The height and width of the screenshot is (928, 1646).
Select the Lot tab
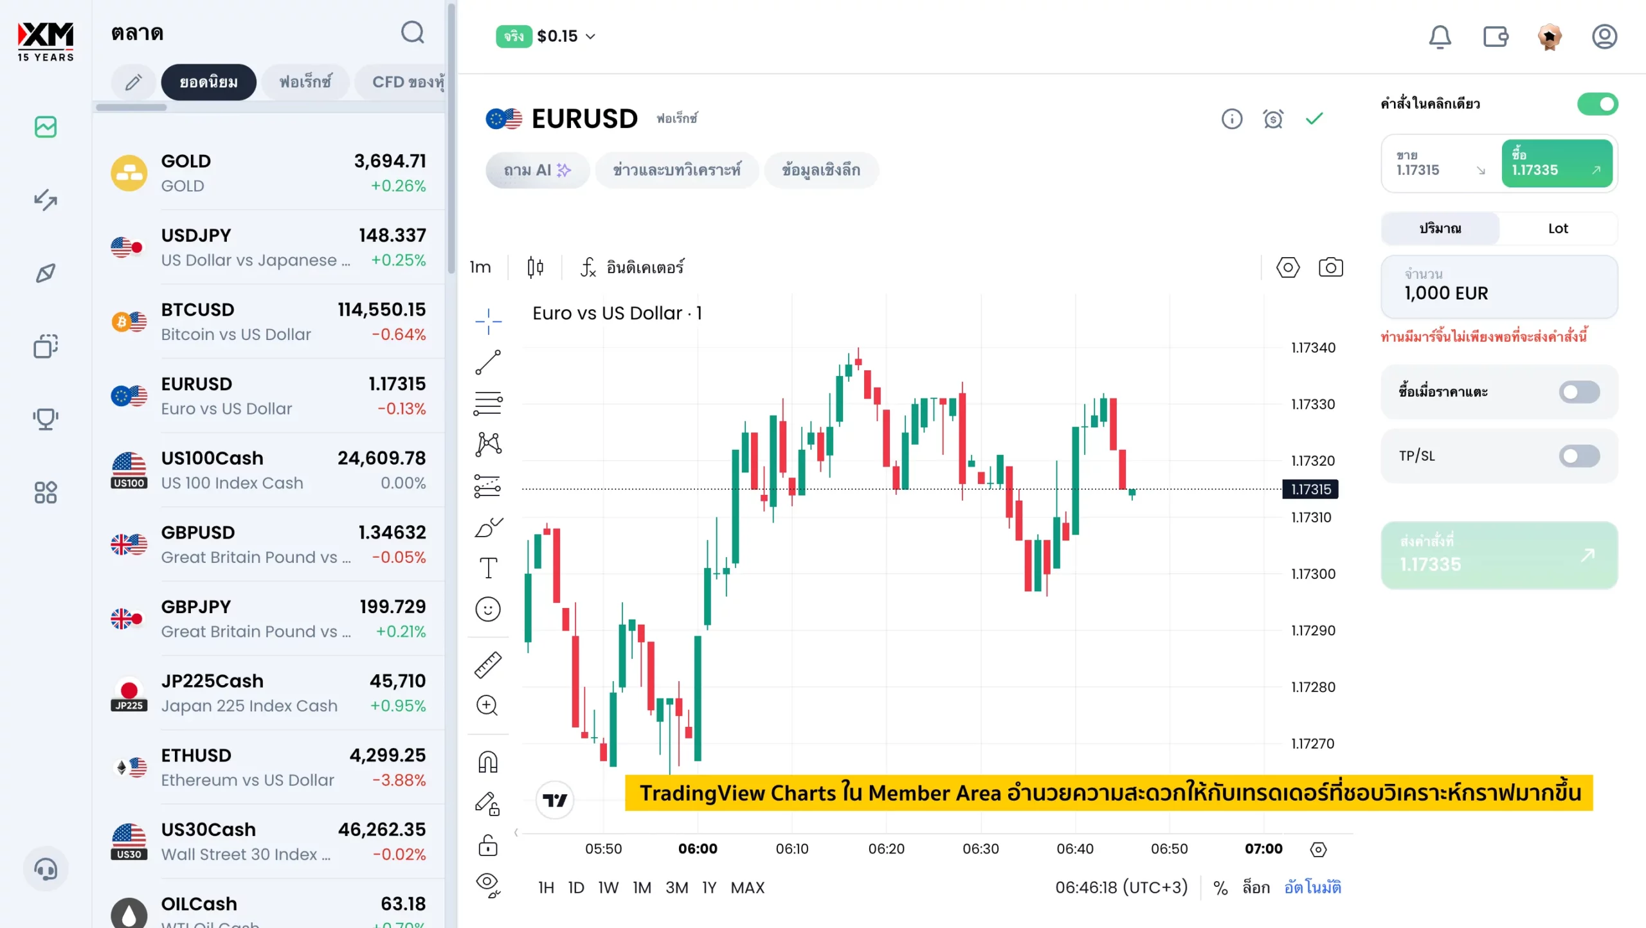click(1557, 229)
